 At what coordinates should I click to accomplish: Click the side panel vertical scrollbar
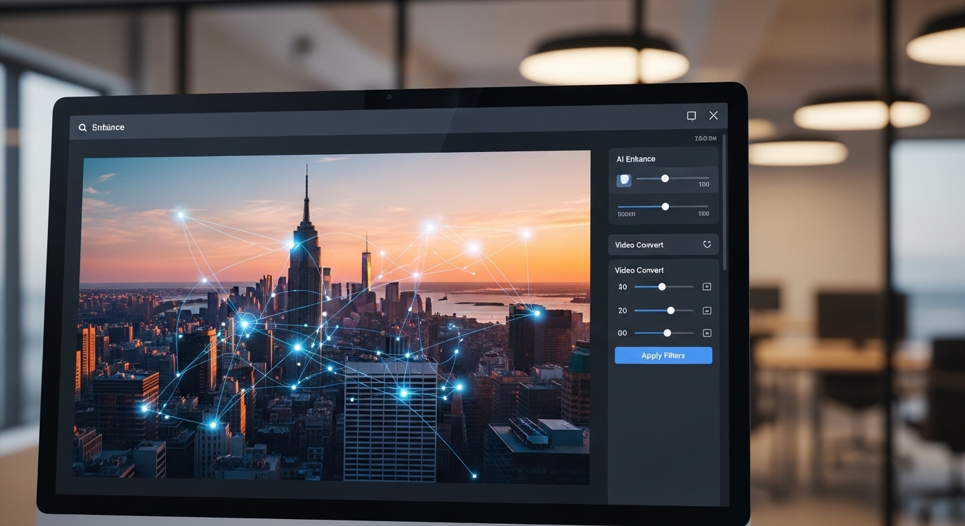pos(724,205)
